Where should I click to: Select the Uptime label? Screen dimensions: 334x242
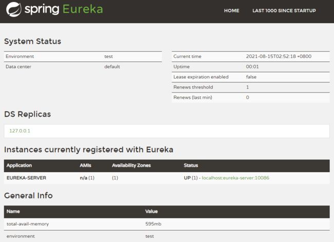coord(181,67)
